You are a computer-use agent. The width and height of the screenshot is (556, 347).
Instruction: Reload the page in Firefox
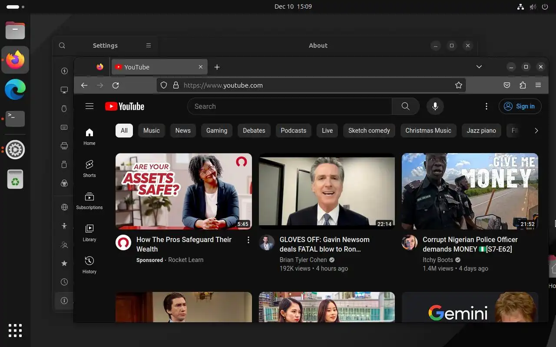[116, 85]
